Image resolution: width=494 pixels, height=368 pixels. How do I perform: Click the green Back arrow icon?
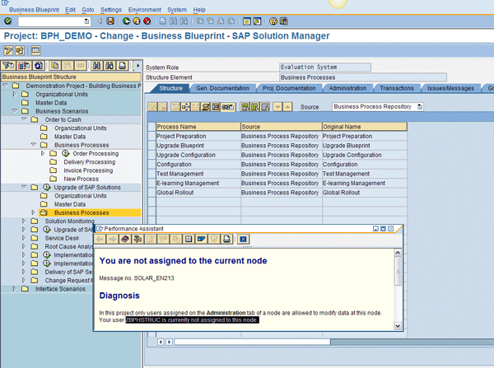[x=125, y=21]
